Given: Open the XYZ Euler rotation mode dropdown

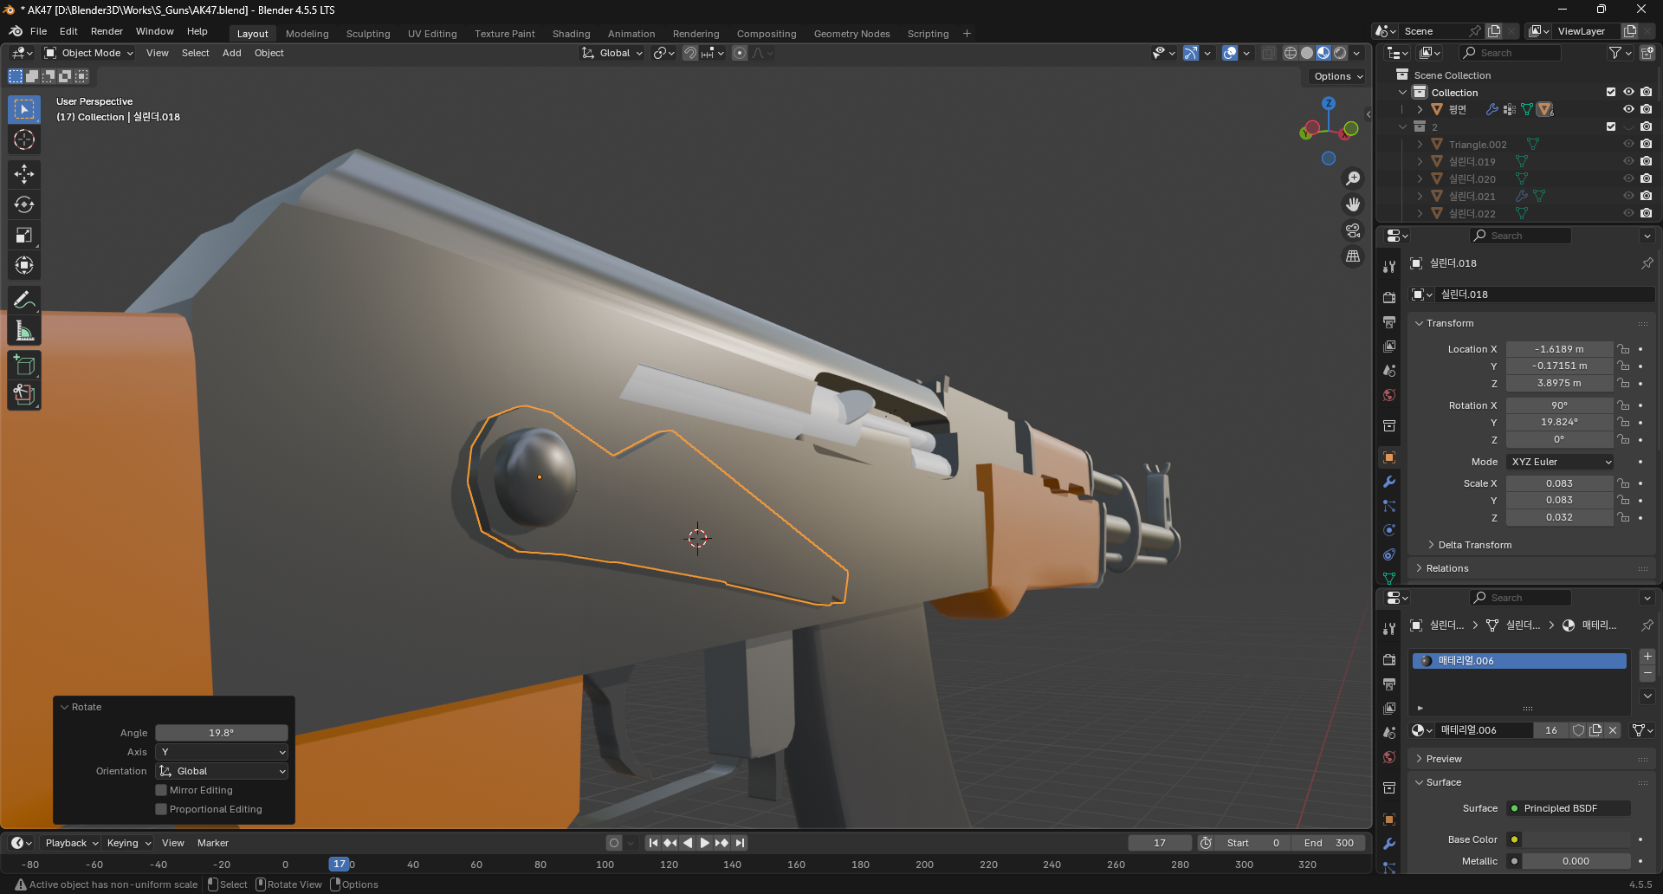Looking at the screenshot, I should tap(1560, 462).
